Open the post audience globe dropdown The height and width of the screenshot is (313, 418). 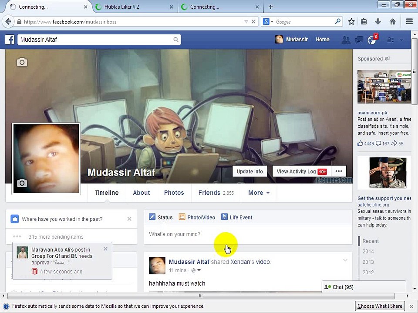tap(196, 270)
